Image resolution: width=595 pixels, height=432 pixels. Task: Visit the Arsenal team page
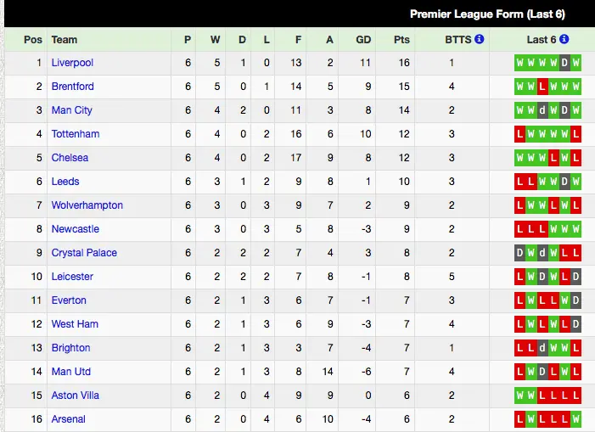click(x=68, y=419)
